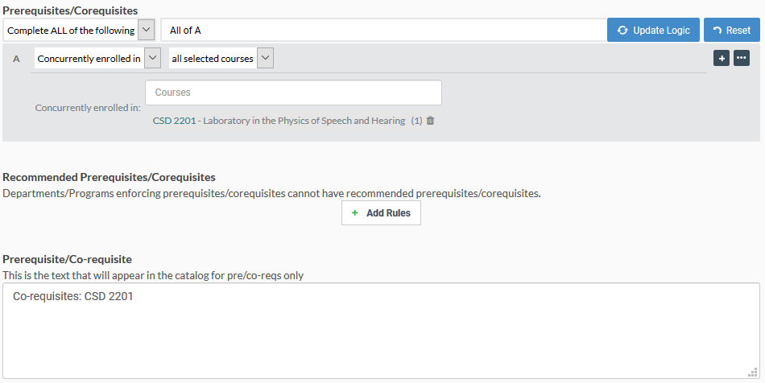Click the Update Logic button
The image size is (765, 383).
[653, 31]
